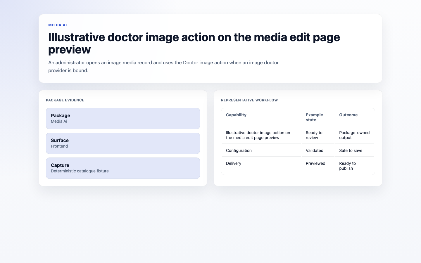Click the Ready to review cell
Image resolution: width=421 pixels, height=263 pixels.
click(x=318, y=135)
